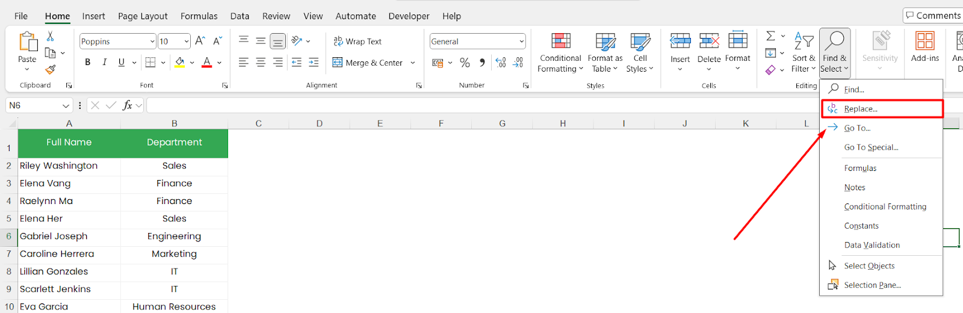963x313 pixels.
Task: Open the Merge & Center dropdown arrow
Action: pos(413,63)
